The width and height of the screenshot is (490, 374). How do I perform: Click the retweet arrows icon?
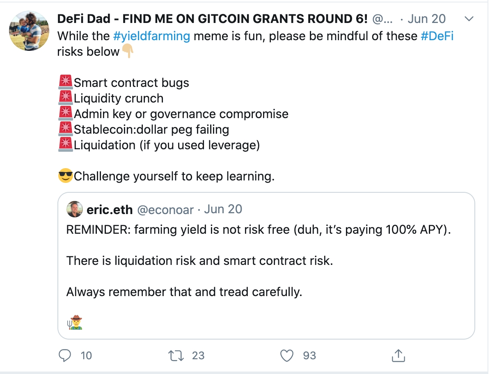(176, 355)
